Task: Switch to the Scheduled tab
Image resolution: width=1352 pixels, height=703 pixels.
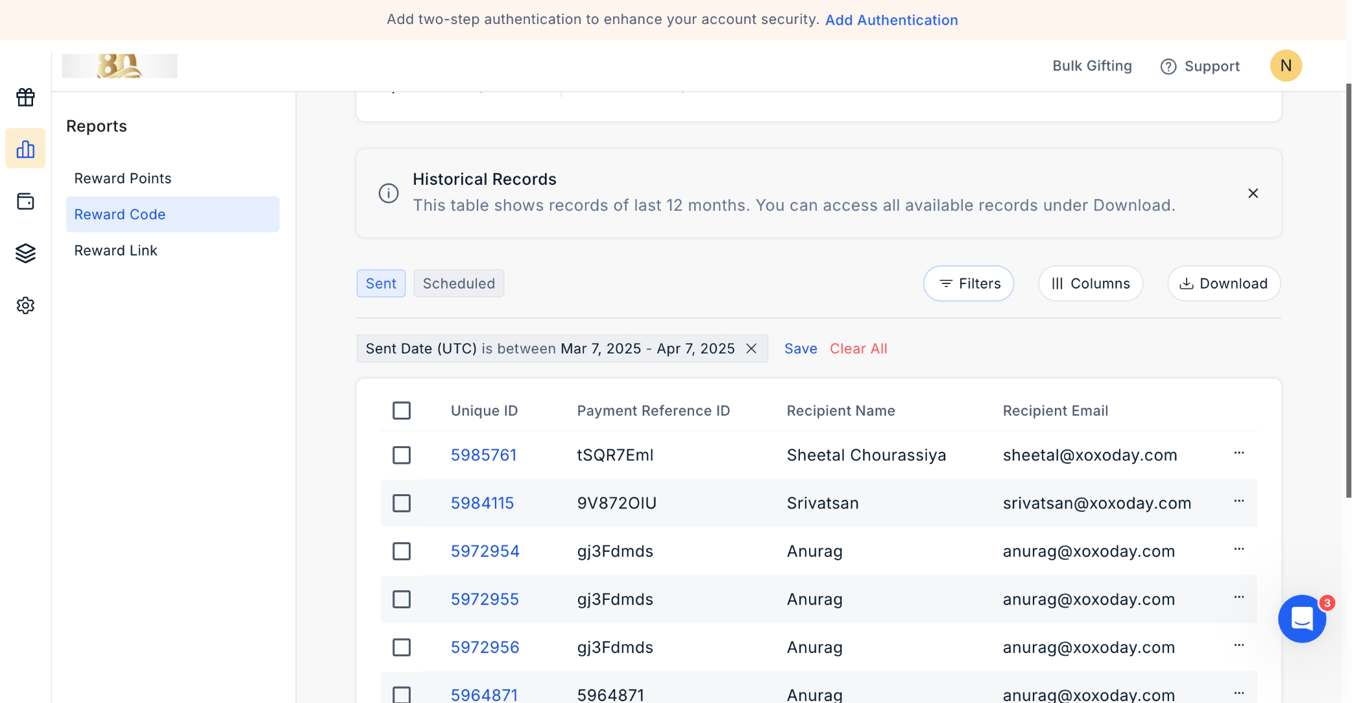Action: coord(459,283)
